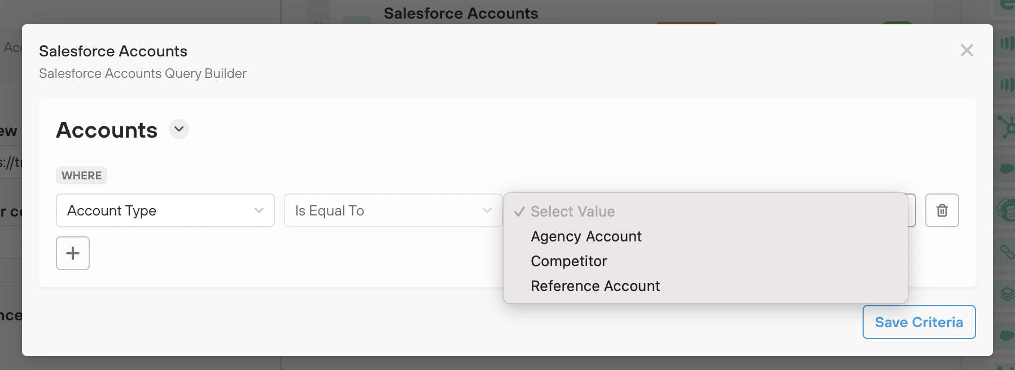Close the Salesforce Accounts query builder dialog
This screenshot has width=1015, height=370.
(967, 50)
